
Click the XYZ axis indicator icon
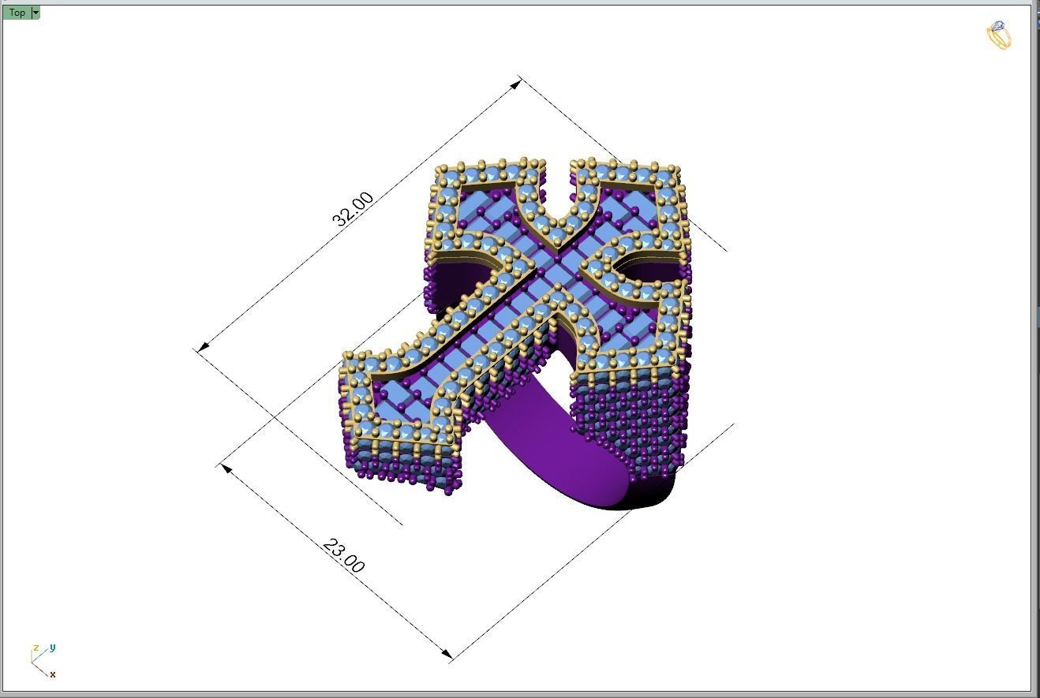(x=43, y=661)
